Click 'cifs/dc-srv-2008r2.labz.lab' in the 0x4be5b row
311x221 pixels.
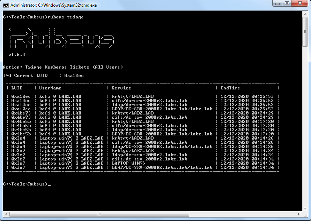tap(149, 126)
